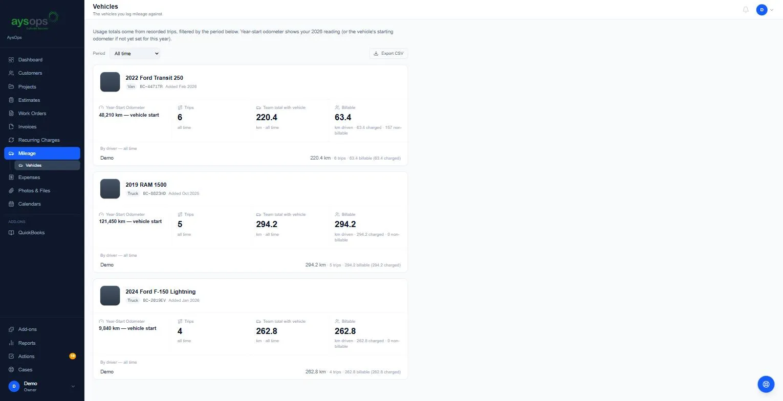Click plate number BC-8823HD
This screenshot has width=783, height=401.
[155, 194]
